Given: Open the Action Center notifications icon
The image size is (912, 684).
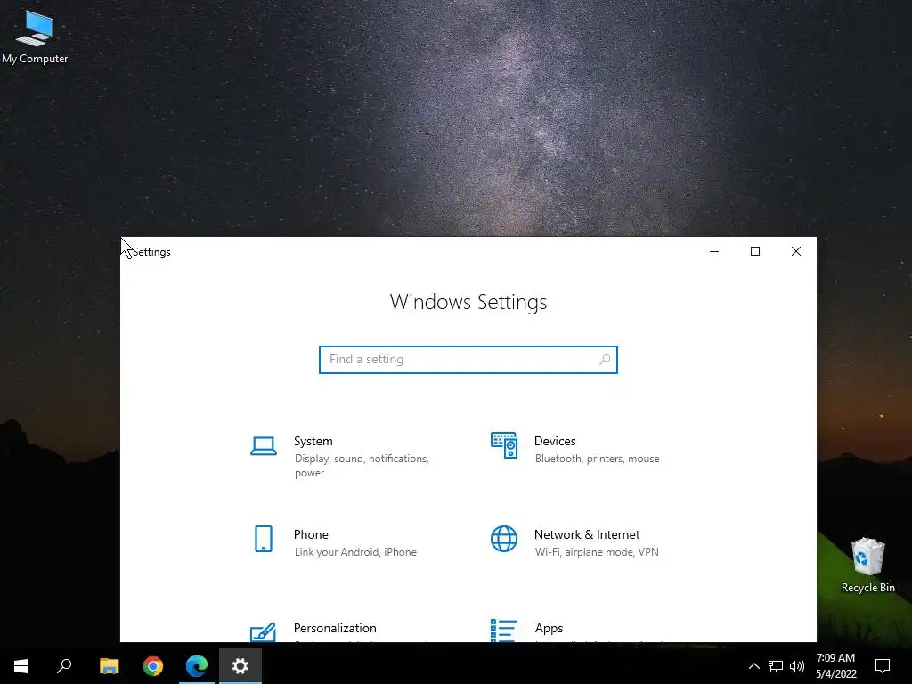Looking at the screenshot, I should (x=883, y=666).
